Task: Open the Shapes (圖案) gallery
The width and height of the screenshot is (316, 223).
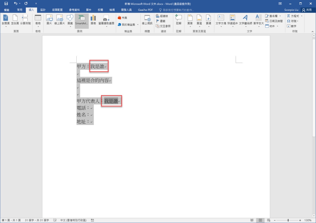Action: [70, 21]
